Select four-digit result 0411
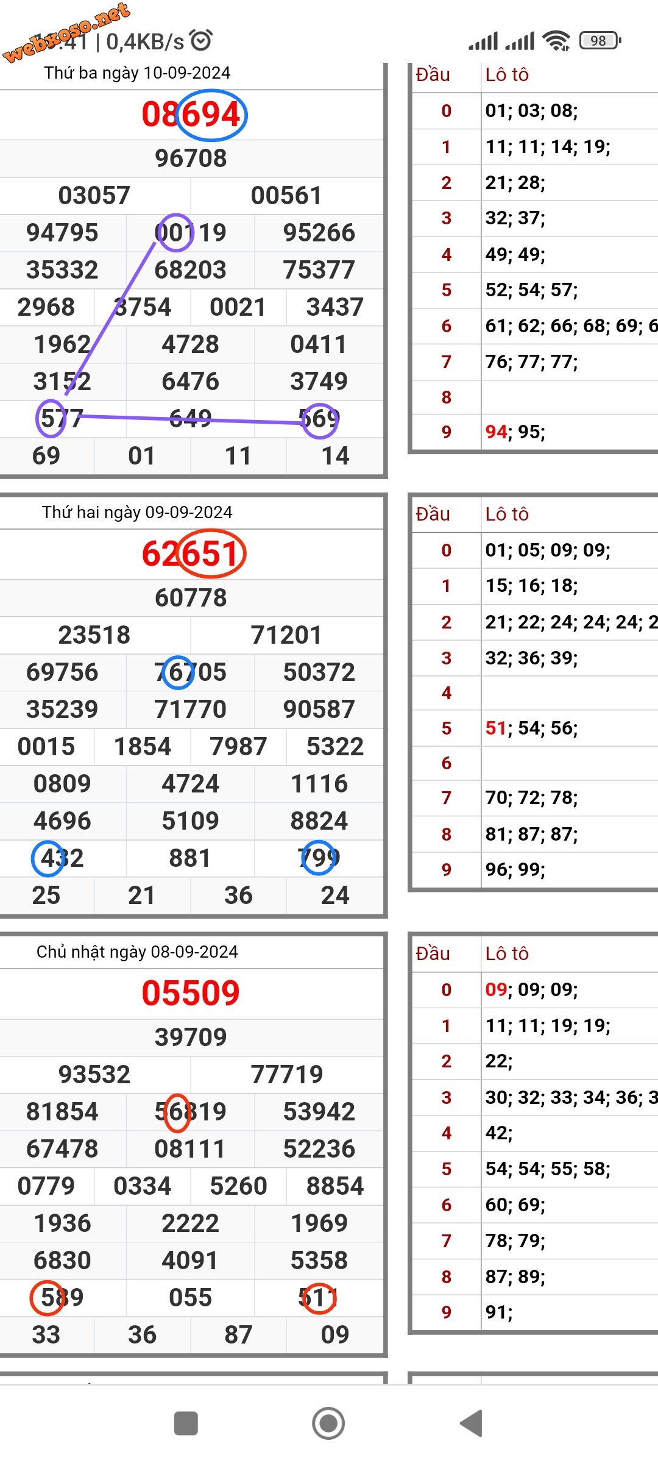This screenshot has width=658, height=1463. [x=319, y=344]
